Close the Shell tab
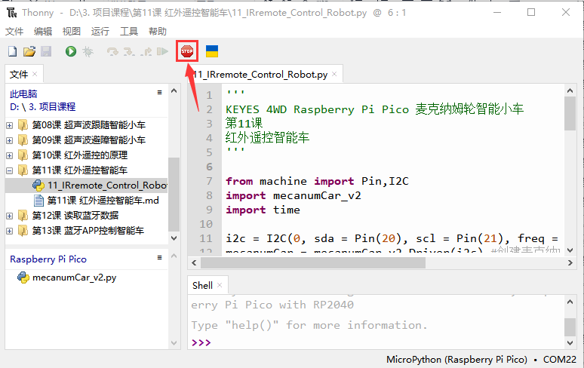Image resolution: width=584 pixels, height=368 pixels. tap(220, 285)
